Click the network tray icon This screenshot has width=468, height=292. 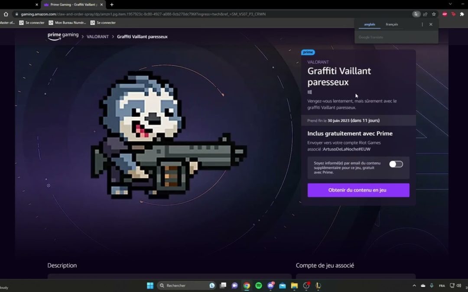pyautogui.click(x=452, y=286)
